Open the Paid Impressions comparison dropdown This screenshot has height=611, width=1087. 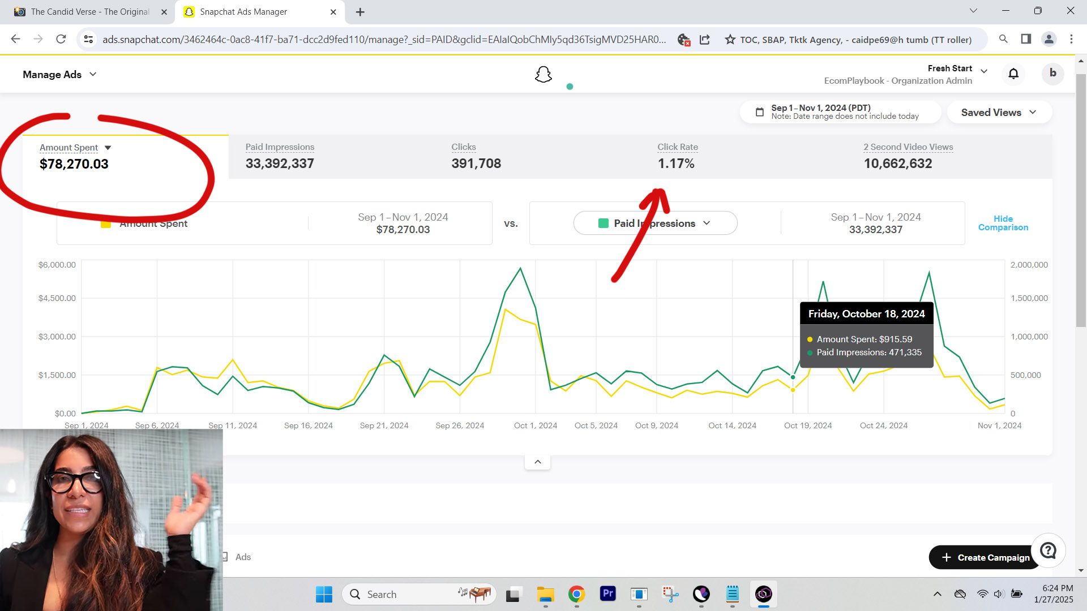[655, 223]
